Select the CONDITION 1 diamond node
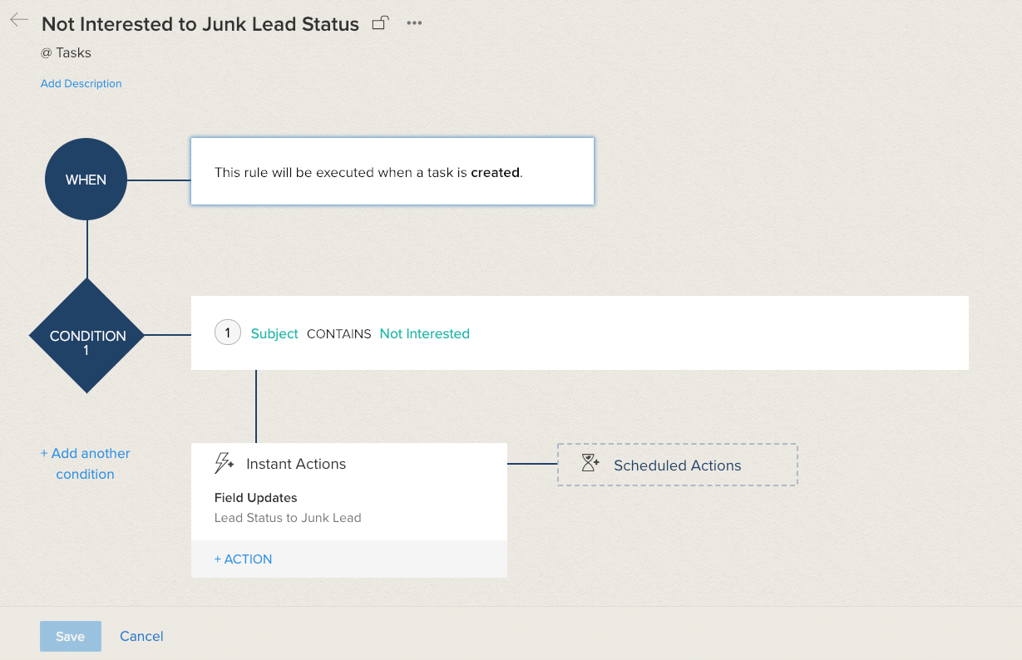This screenshot has width=1022, height=660. point(87,336)
